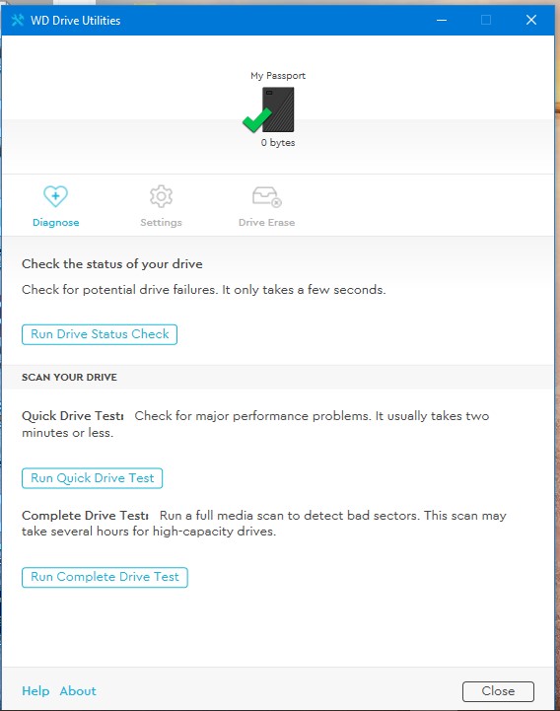Click the Settings gear icon
Image resolution: width=560 pixels, height=711 pixels.
coord(161,196)
